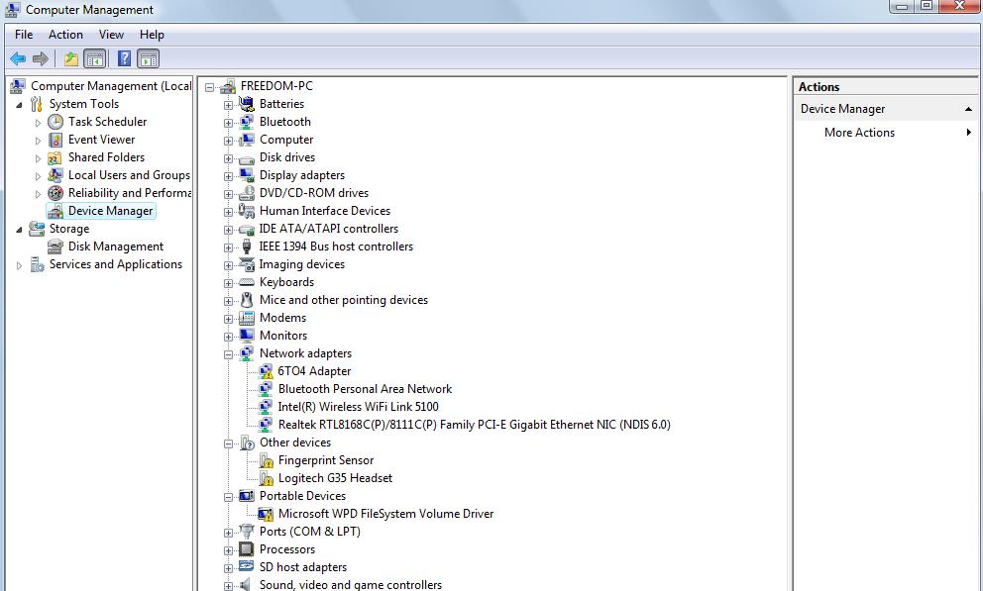The height and width of the screenshot is (591, 983).
Task: Open the File menu
Action: [24, 35]
